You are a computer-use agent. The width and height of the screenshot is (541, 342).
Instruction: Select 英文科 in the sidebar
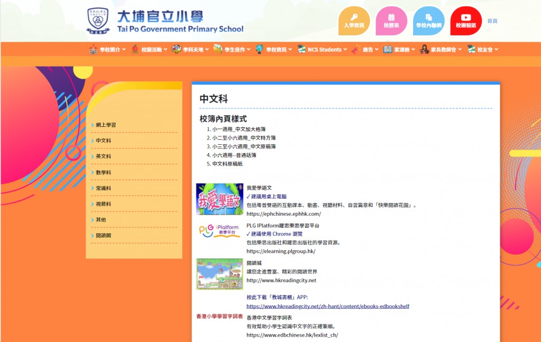point(104,156)
